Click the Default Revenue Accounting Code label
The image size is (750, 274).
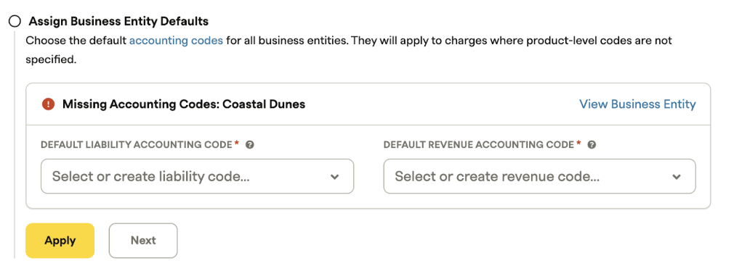click(479, 145)
